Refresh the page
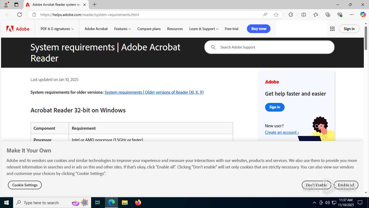The height and width of the screenshot is (208, 369). [x=20, y=15]
